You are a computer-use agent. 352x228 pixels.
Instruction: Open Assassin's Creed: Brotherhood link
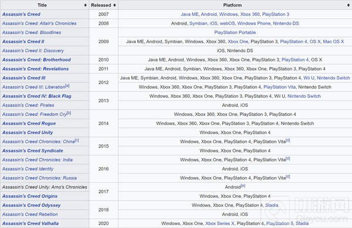pyautogui.click(x=36, y=60)
